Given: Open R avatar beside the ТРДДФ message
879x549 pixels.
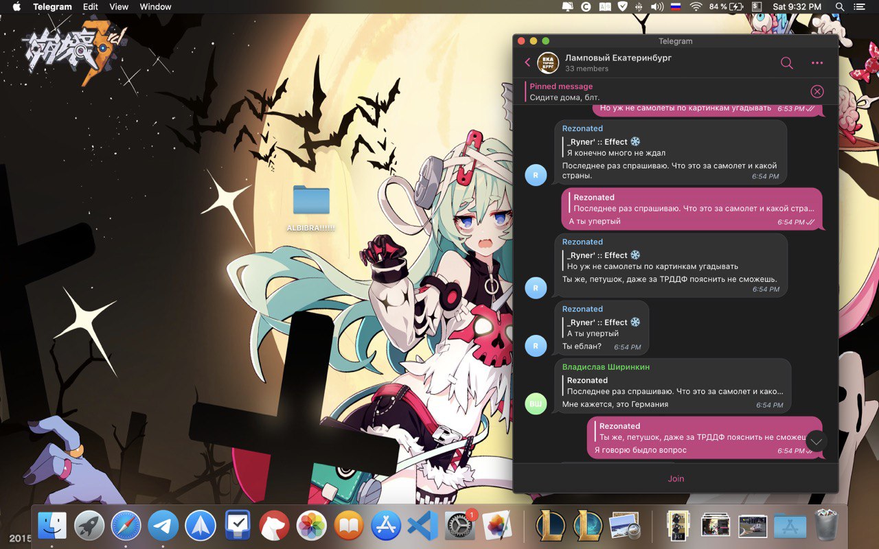Looking at the screenshot, I should 536,288.
